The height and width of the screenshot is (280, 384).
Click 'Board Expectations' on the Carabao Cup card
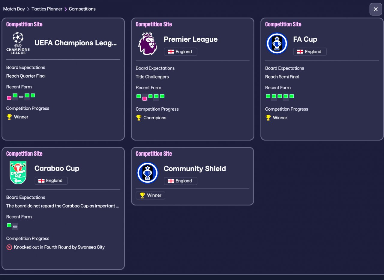[26, 198]
